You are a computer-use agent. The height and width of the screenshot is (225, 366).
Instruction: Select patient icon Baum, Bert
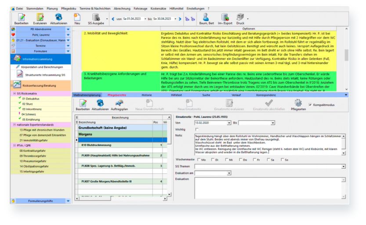point(206,18)
